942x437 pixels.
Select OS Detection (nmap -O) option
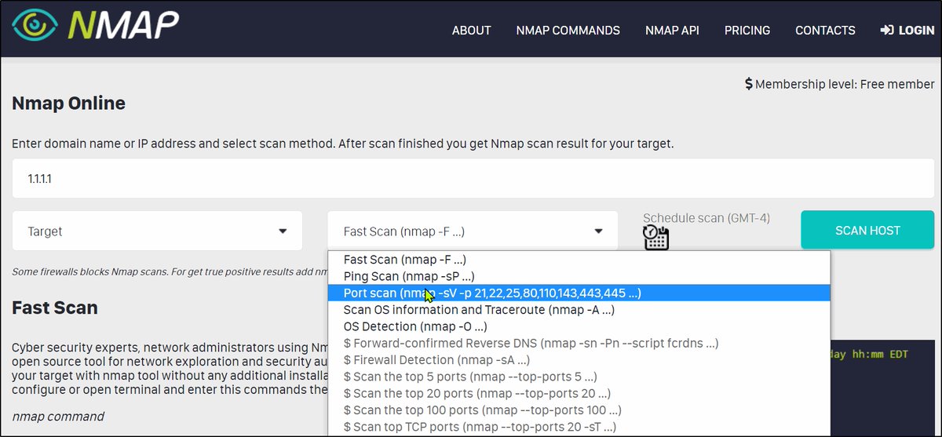pos(579,326)
